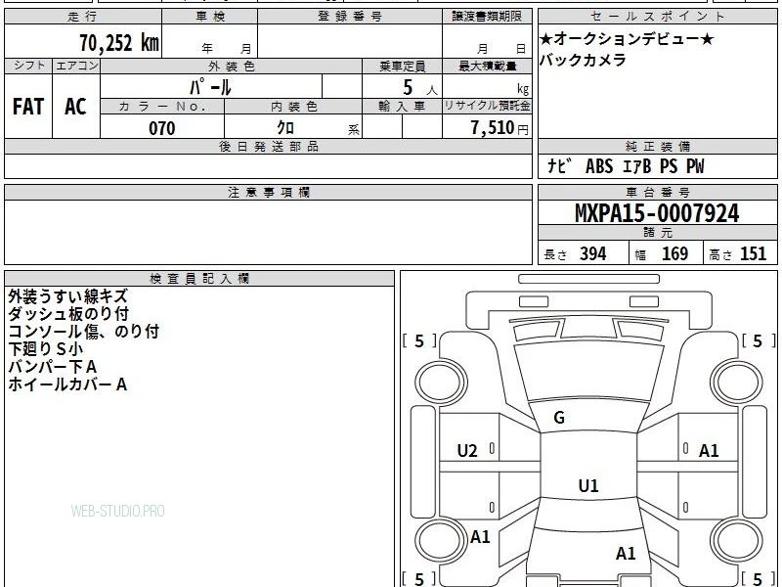Click the クロ interior color value
The image size is (782, 587).
(285, 128)
